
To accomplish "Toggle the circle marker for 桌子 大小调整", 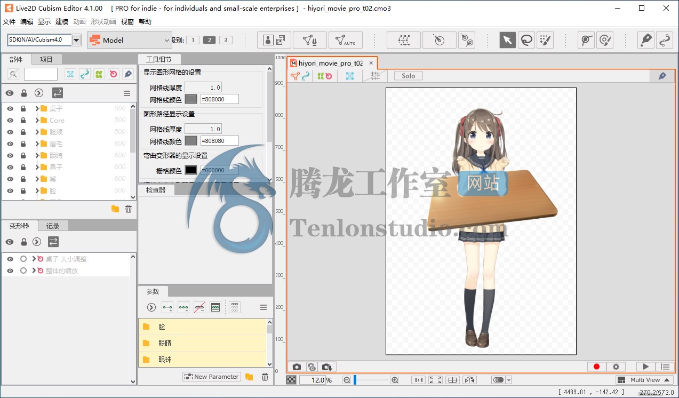I will coord(23,259).
